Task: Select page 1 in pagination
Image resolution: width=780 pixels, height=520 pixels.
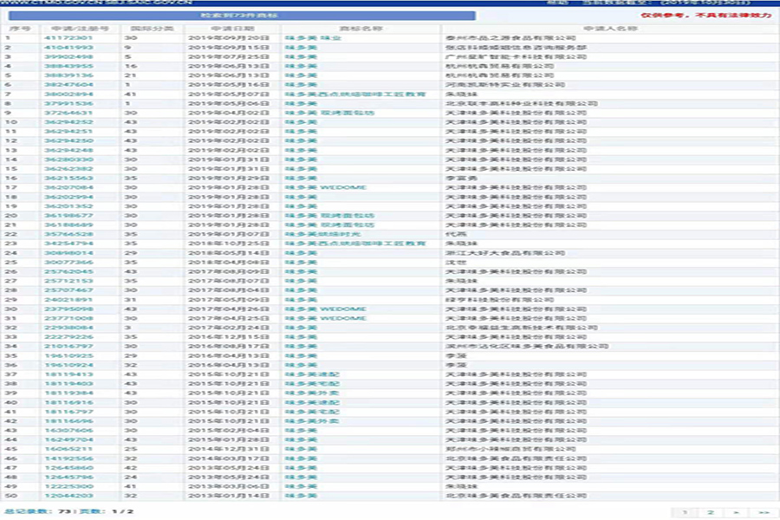Action: click(684, 512)
